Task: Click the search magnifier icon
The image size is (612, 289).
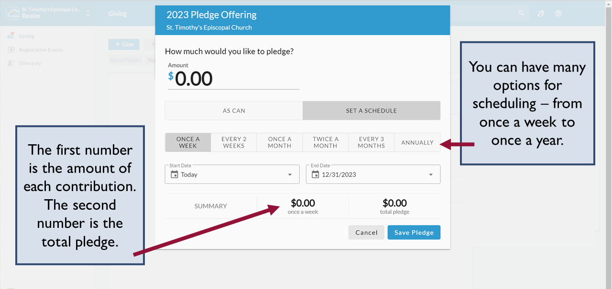Action: point(522,13)
